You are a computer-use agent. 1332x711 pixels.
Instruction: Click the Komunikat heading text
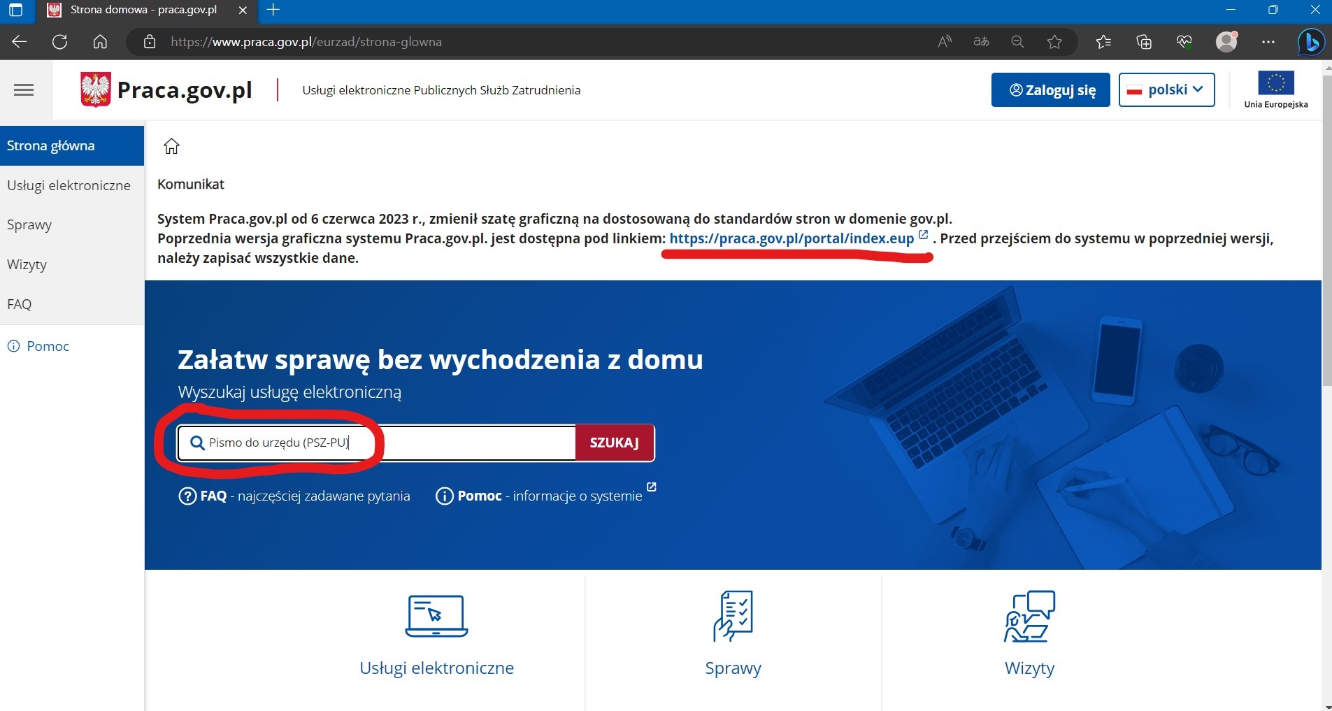(x=191, y=184)
